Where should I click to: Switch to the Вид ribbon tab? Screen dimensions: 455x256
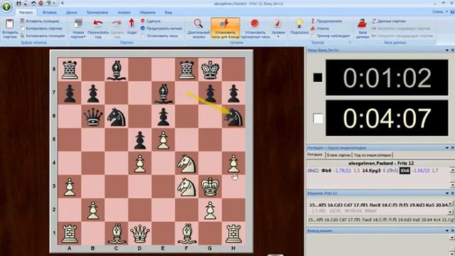click(x=168, y=13)
